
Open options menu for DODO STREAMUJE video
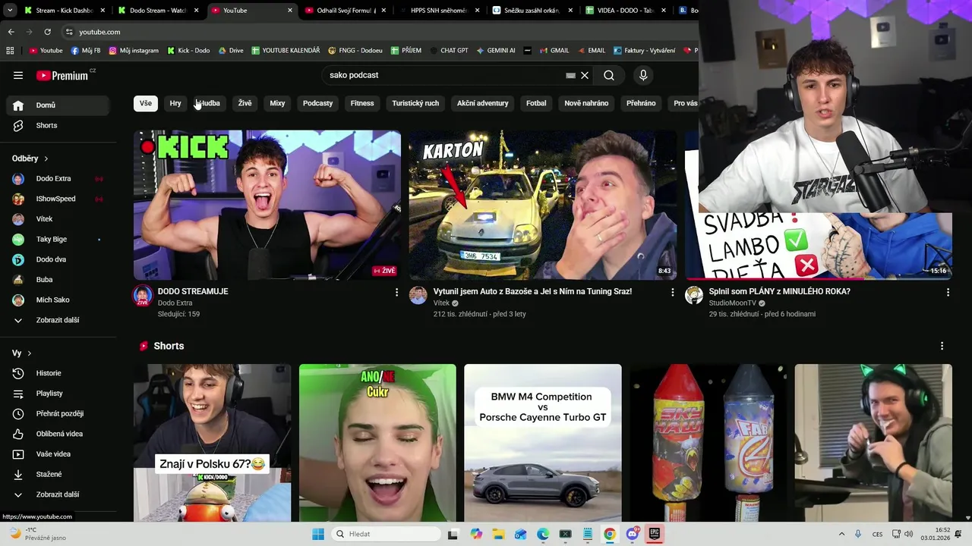[x=396, y=292]
